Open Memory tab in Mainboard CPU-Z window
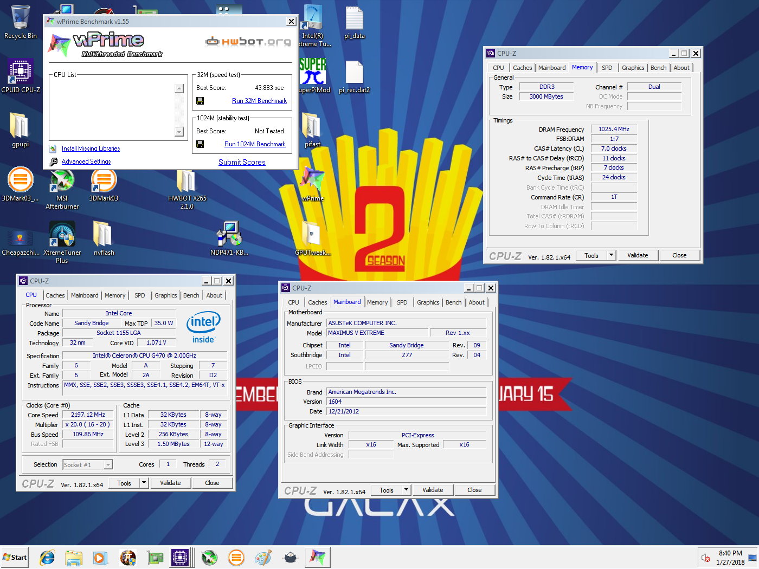This screenshot has height=569, width=759. pos(377,302)
